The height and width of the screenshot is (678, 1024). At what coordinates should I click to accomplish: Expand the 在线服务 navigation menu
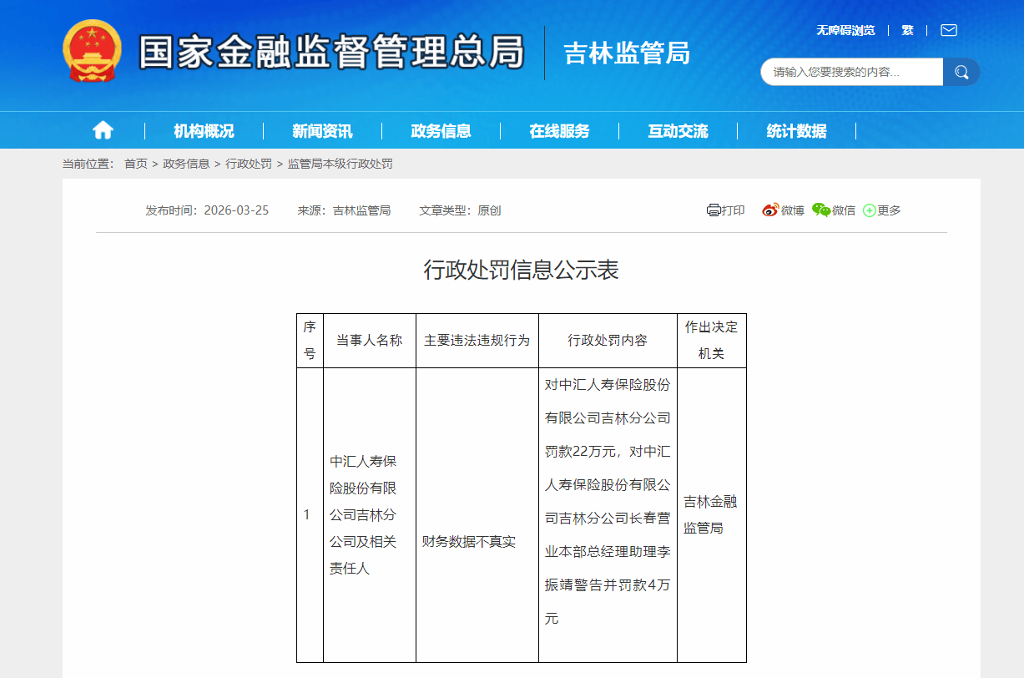coord(559,131)
